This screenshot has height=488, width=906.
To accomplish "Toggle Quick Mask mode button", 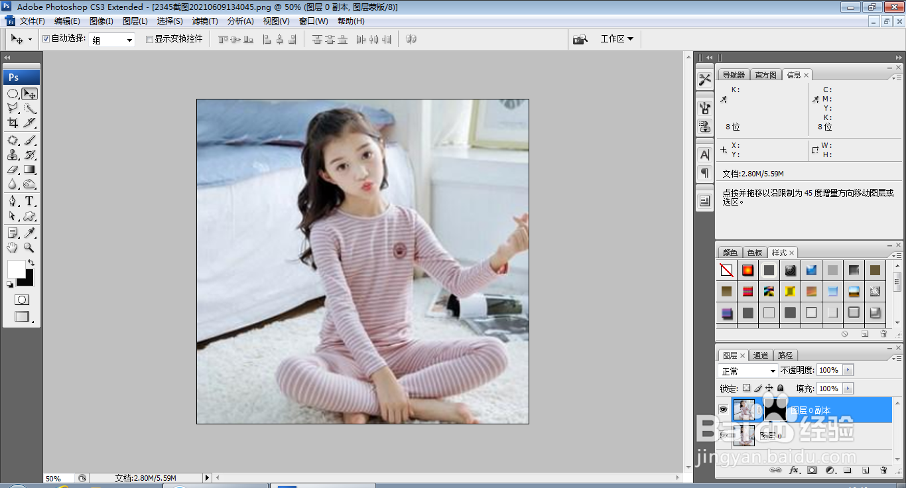I will tap(21, 300).
